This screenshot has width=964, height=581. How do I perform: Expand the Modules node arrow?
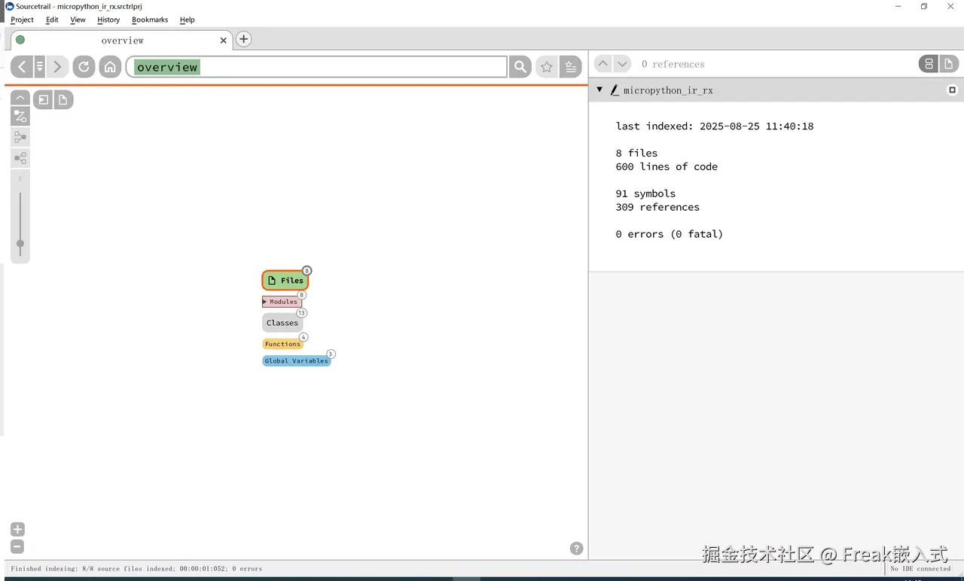coord(264,301)
